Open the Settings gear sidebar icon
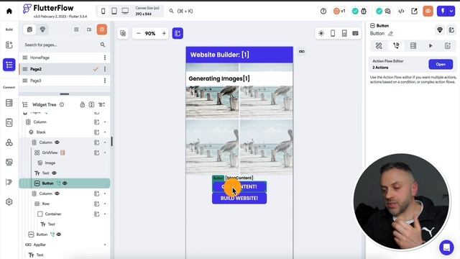The image size is (460, 259). click(x=9, y=202)
